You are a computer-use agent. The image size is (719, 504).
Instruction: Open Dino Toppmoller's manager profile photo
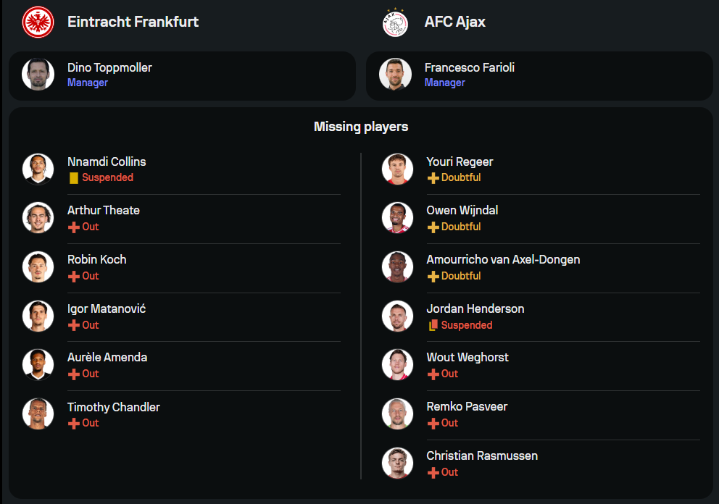[x=38, y=75]
